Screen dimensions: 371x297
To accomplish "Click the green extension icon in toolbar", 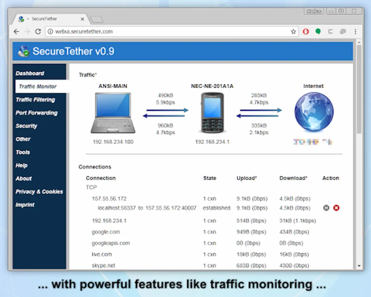I will coord(318,31).
